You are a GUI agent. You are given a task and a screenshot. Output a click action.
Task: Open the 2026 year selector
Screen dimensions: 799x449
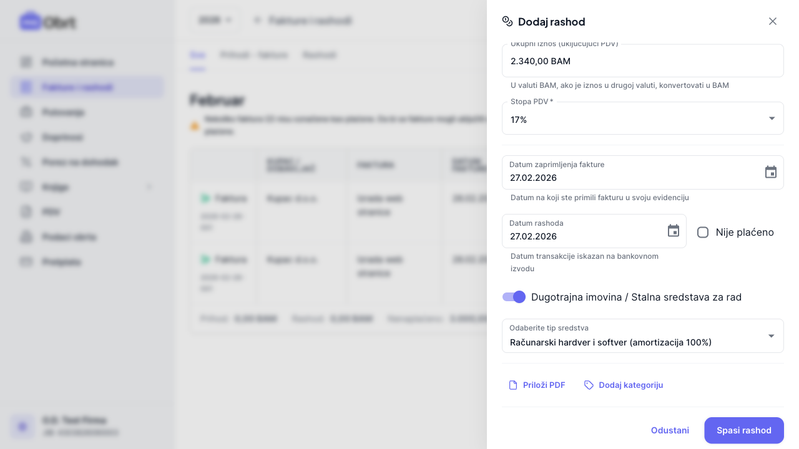[215, 21]
